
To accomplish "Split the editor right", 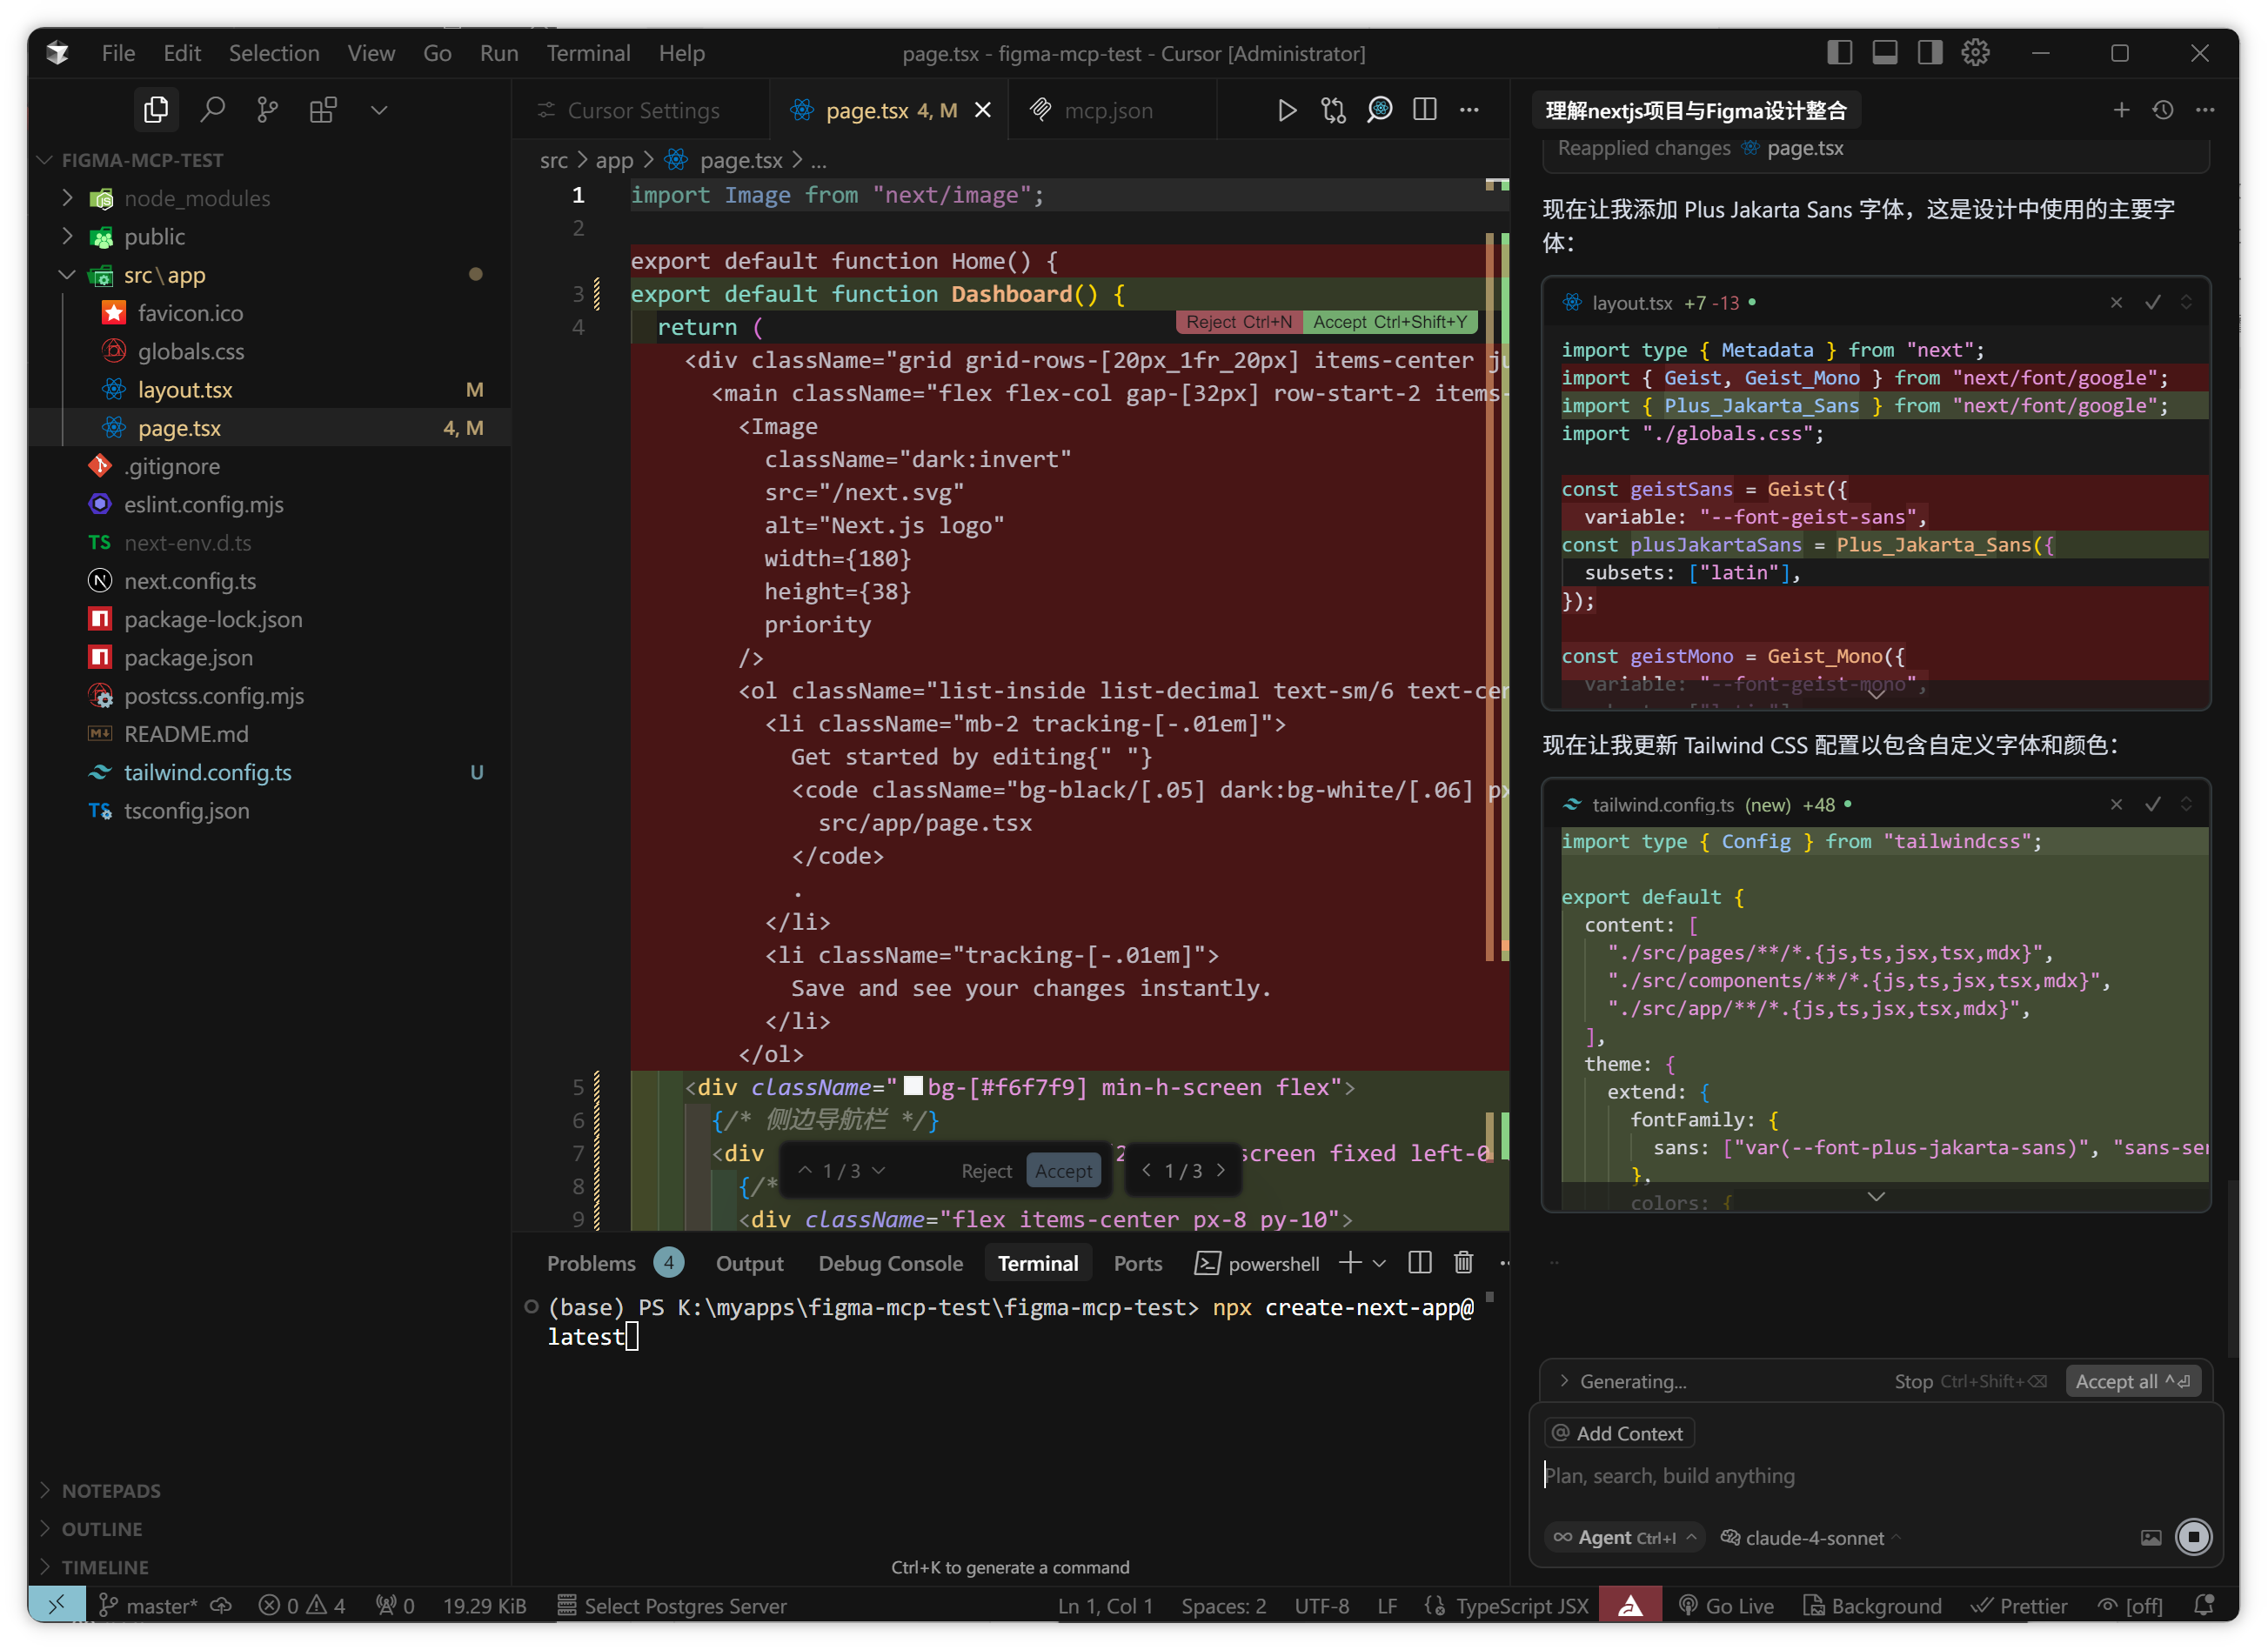I will click(1425, 110).
